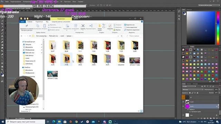The height and width of the screenshot is (124, 221).
Task: Click the Pin to Quick access icon
Action: (27, 26)
